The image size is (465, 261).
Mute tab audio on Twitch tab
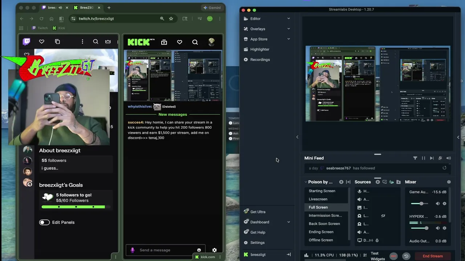[x=60, y=8]
